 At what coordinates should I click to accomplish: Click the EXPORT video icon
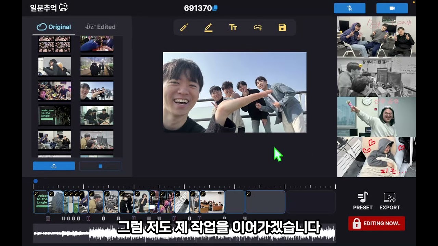coord(389,201)
